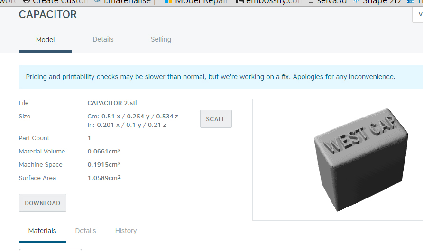Click the Material Volume label
Viewport: 423px width, 252px height.
coord(42,151)
